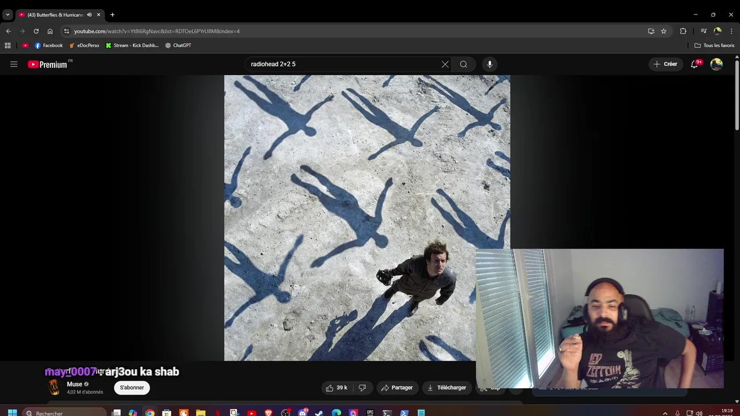Start voice search with microphone
Screen dimensions: 740x416
click(x=490, y=64)
